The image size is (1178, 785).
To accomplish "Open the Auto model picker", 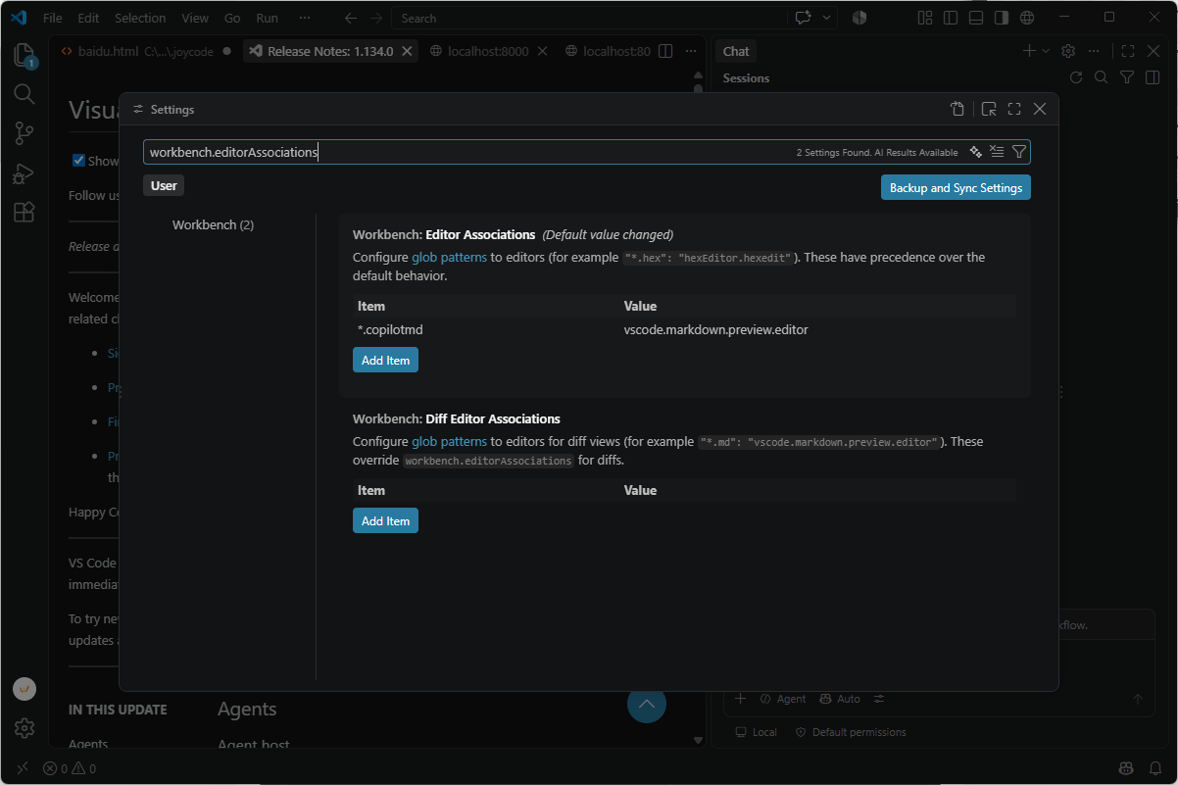I will click(841, 699).
